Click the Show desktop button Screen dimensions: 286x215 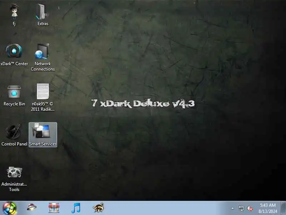click(x=283, y=208)
